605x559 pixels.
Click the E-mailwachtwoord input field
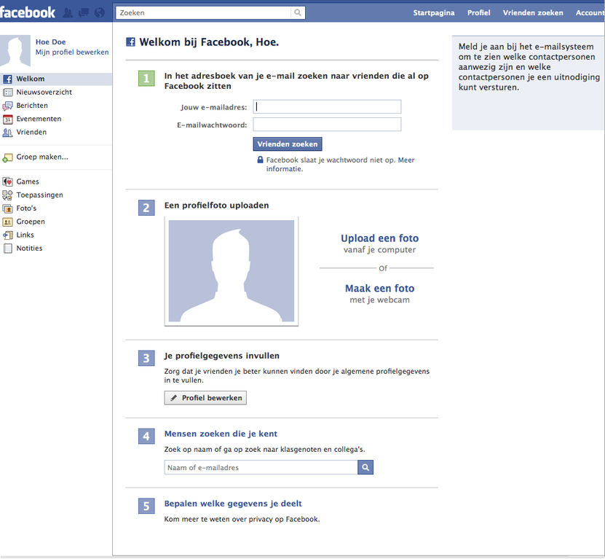[x=327, y=125]
